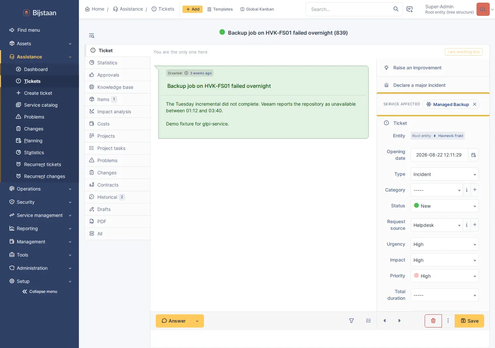Go to next ticket arrow

point(399,321)
